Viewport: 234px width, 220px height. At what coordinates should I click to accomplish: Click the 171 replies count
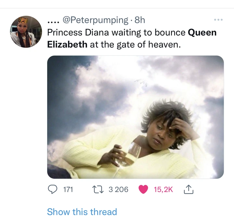click(x=68, y=190)
